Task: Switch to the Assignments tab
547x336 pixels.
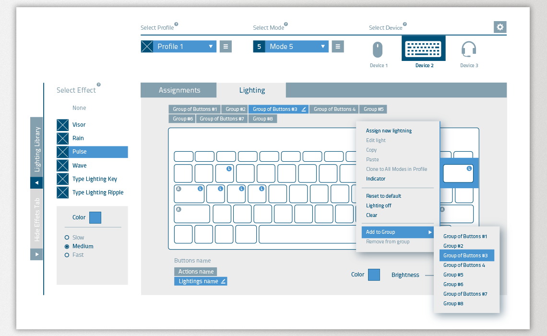Action: [178, 90]
